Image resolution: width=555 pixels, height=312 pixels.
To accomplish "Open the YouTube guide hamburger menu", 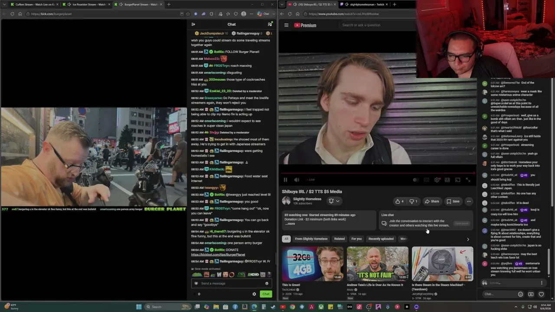I will (x=286, y=25).
